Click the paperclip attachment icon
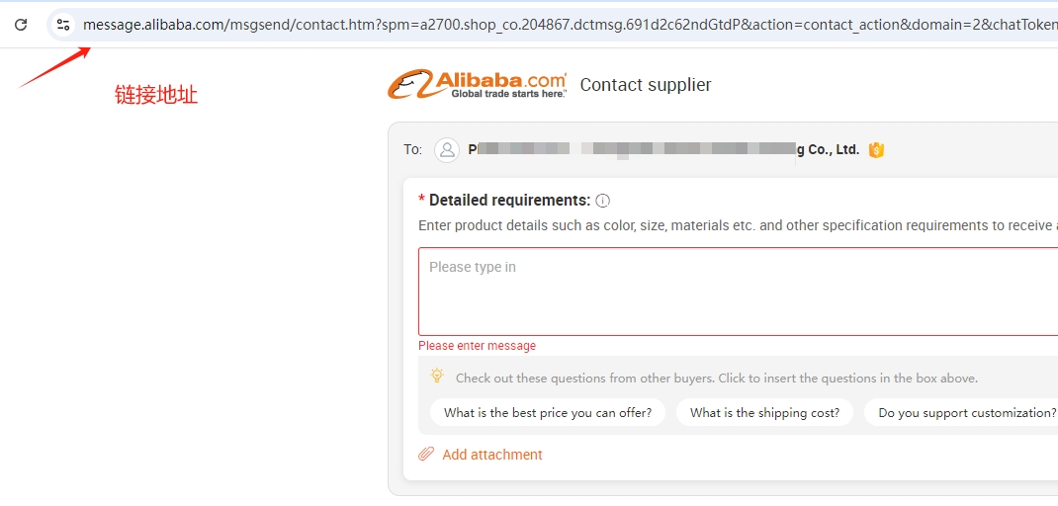The height and width of the screenshot is (506, 1058). point(426,454)
